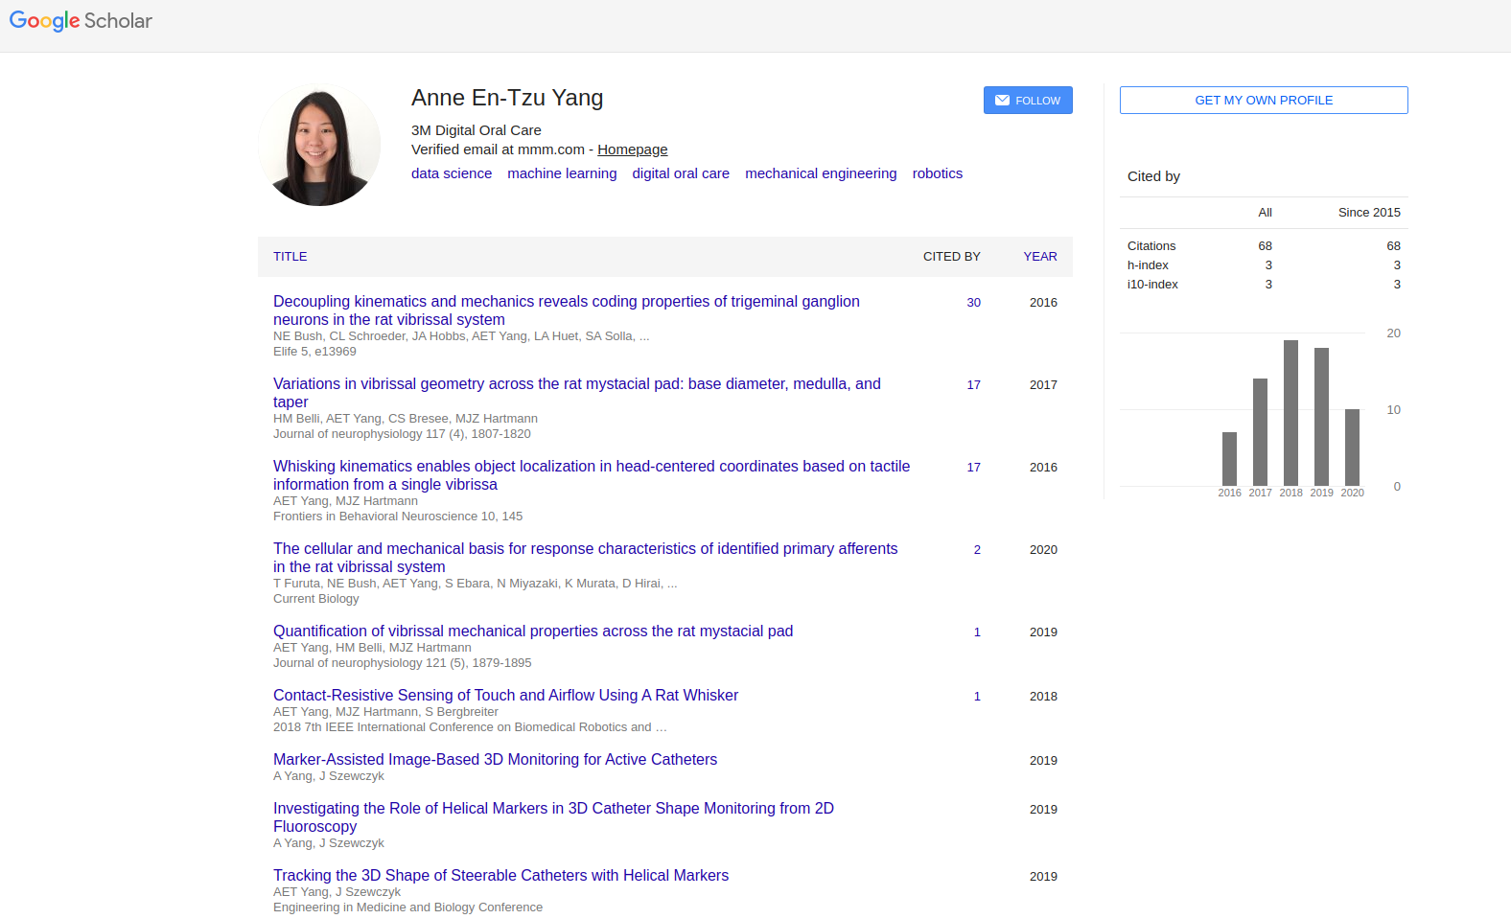
Task: Click the Follow button with envelope icon
Action: coord(1028,101)
